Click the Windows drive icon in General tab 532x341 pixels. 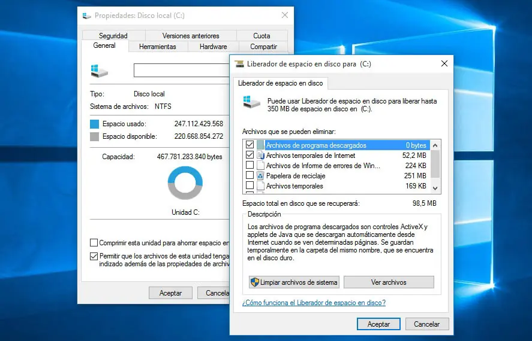pyautogui.click(x=100, y=71)
